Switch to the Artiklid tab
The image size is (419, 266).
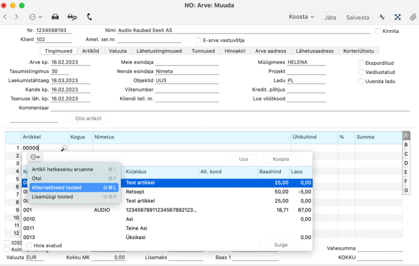[90, 51]
